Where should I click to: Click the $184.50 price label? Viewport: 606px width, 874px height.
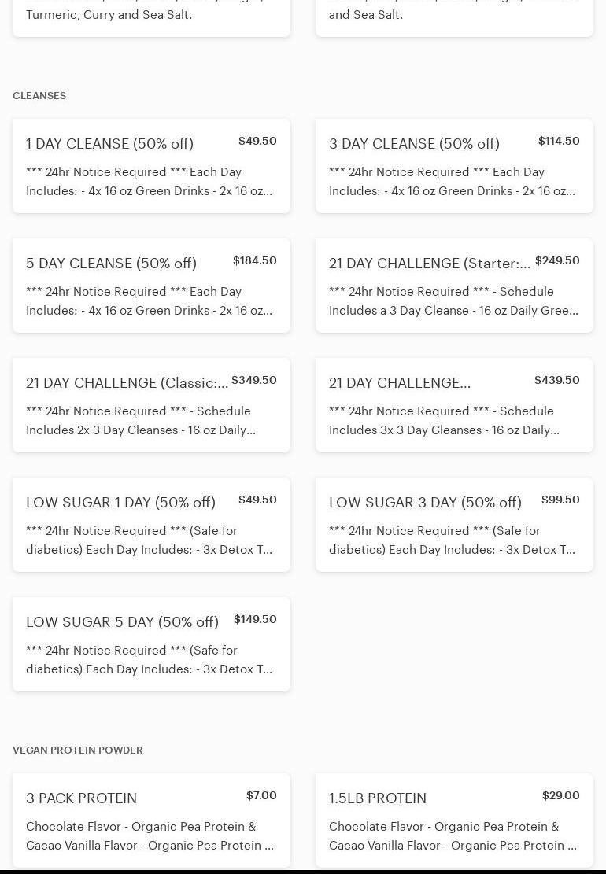click(x=254, y=261)
